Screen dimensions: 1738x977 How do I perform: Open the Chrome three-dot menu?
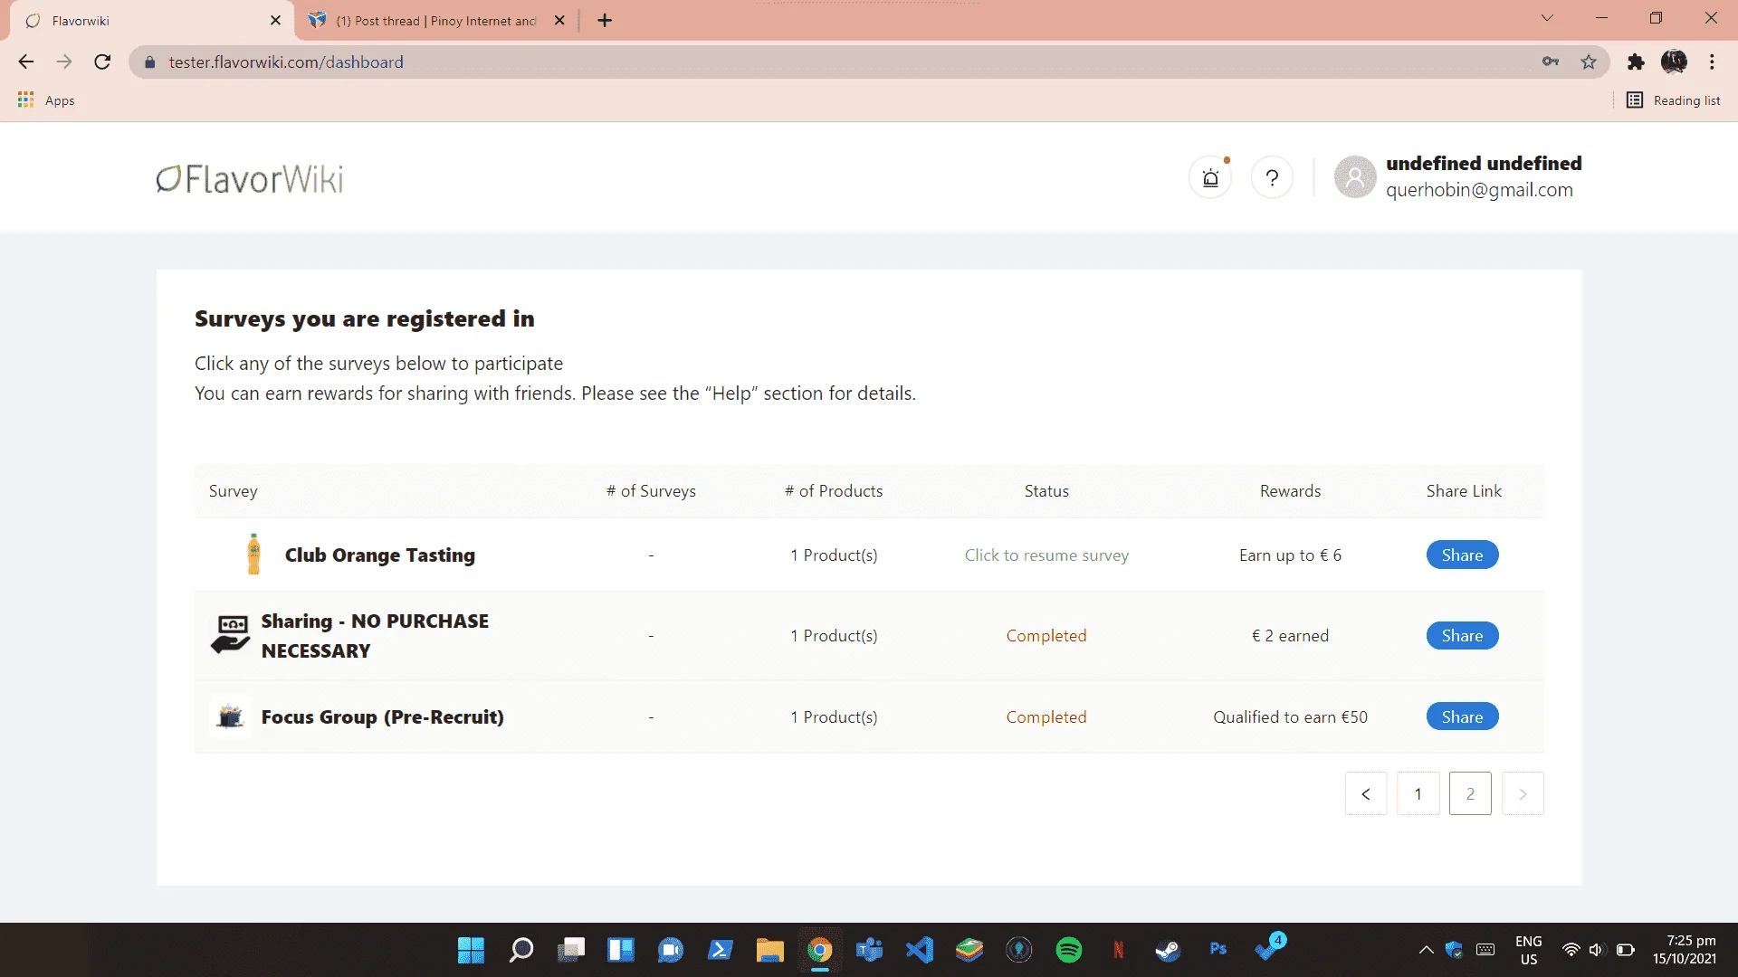pos(1712,62)
